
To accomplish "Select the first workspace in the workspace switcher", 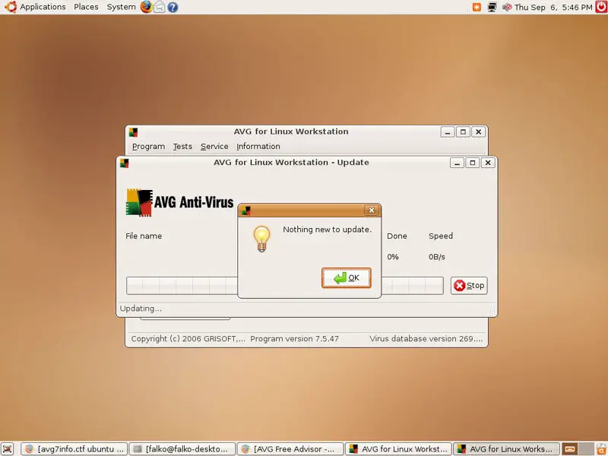I will point(570,449).
